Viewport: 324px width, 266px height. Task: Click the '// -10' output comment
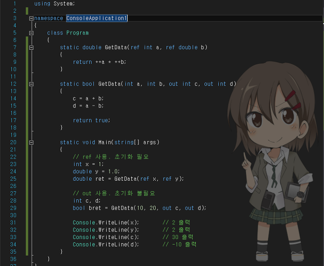click(180, 244)
